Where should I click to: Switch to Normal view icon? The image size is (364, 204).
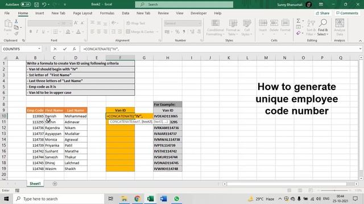pos(289,190)
